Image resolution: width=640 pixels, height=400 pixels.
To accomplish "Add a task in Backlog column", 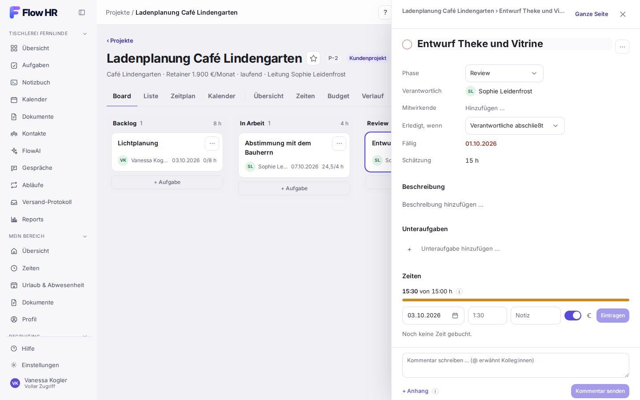I will click(x=167, y=182).
